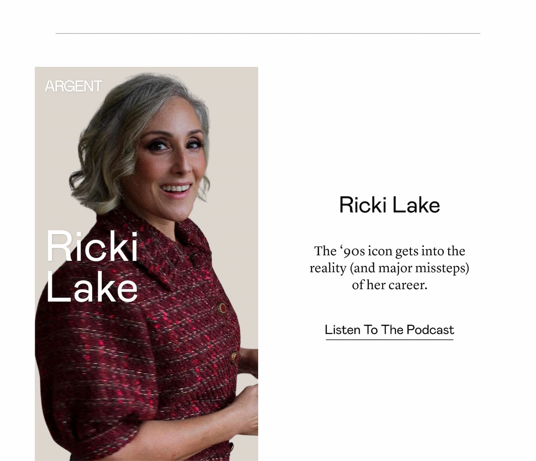Click the phrase and major missteps
The height and width of the screenshot is (461, 536).
[409, 268]
